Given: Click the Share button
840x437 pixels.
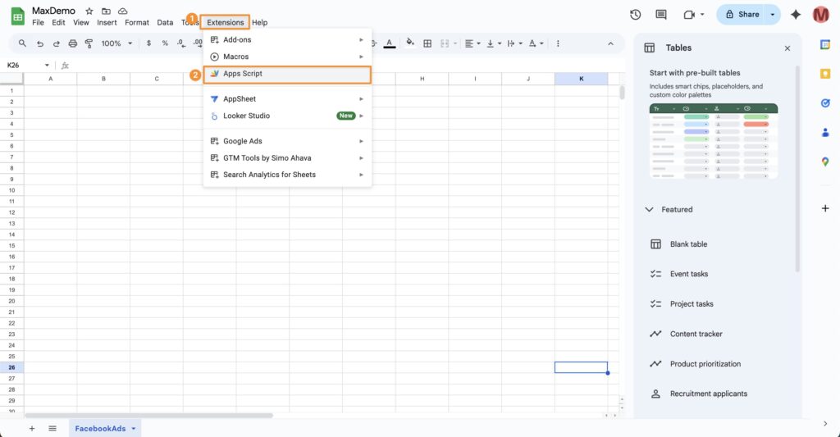Looking at the screenshot, I should coord(742,15).
